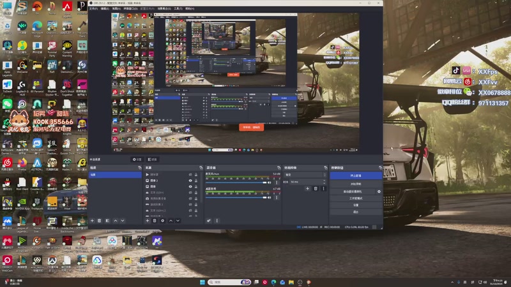The height and width of the screenshot is (287, 511).
Task: Select the highlighted scene in Scenes list
Action: coord(116,175)
